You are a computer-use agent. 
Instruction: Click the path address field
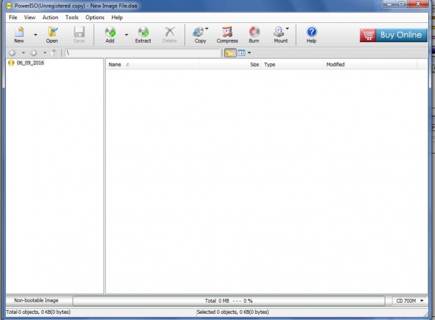(x=142, y=53)
